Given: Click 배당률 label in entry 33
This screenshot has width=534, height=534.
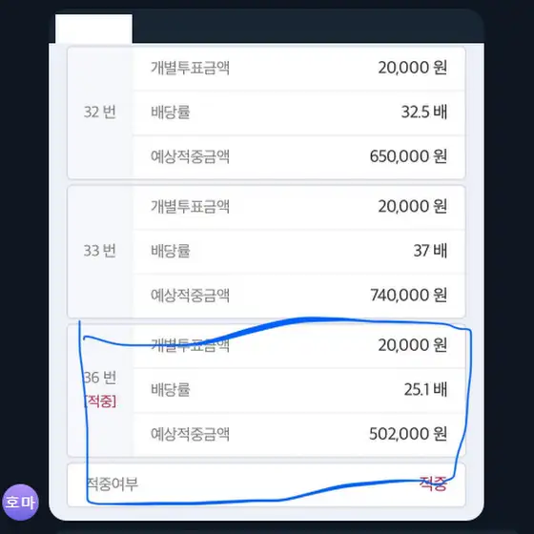Looking at the screenshot, I should 171,251.
